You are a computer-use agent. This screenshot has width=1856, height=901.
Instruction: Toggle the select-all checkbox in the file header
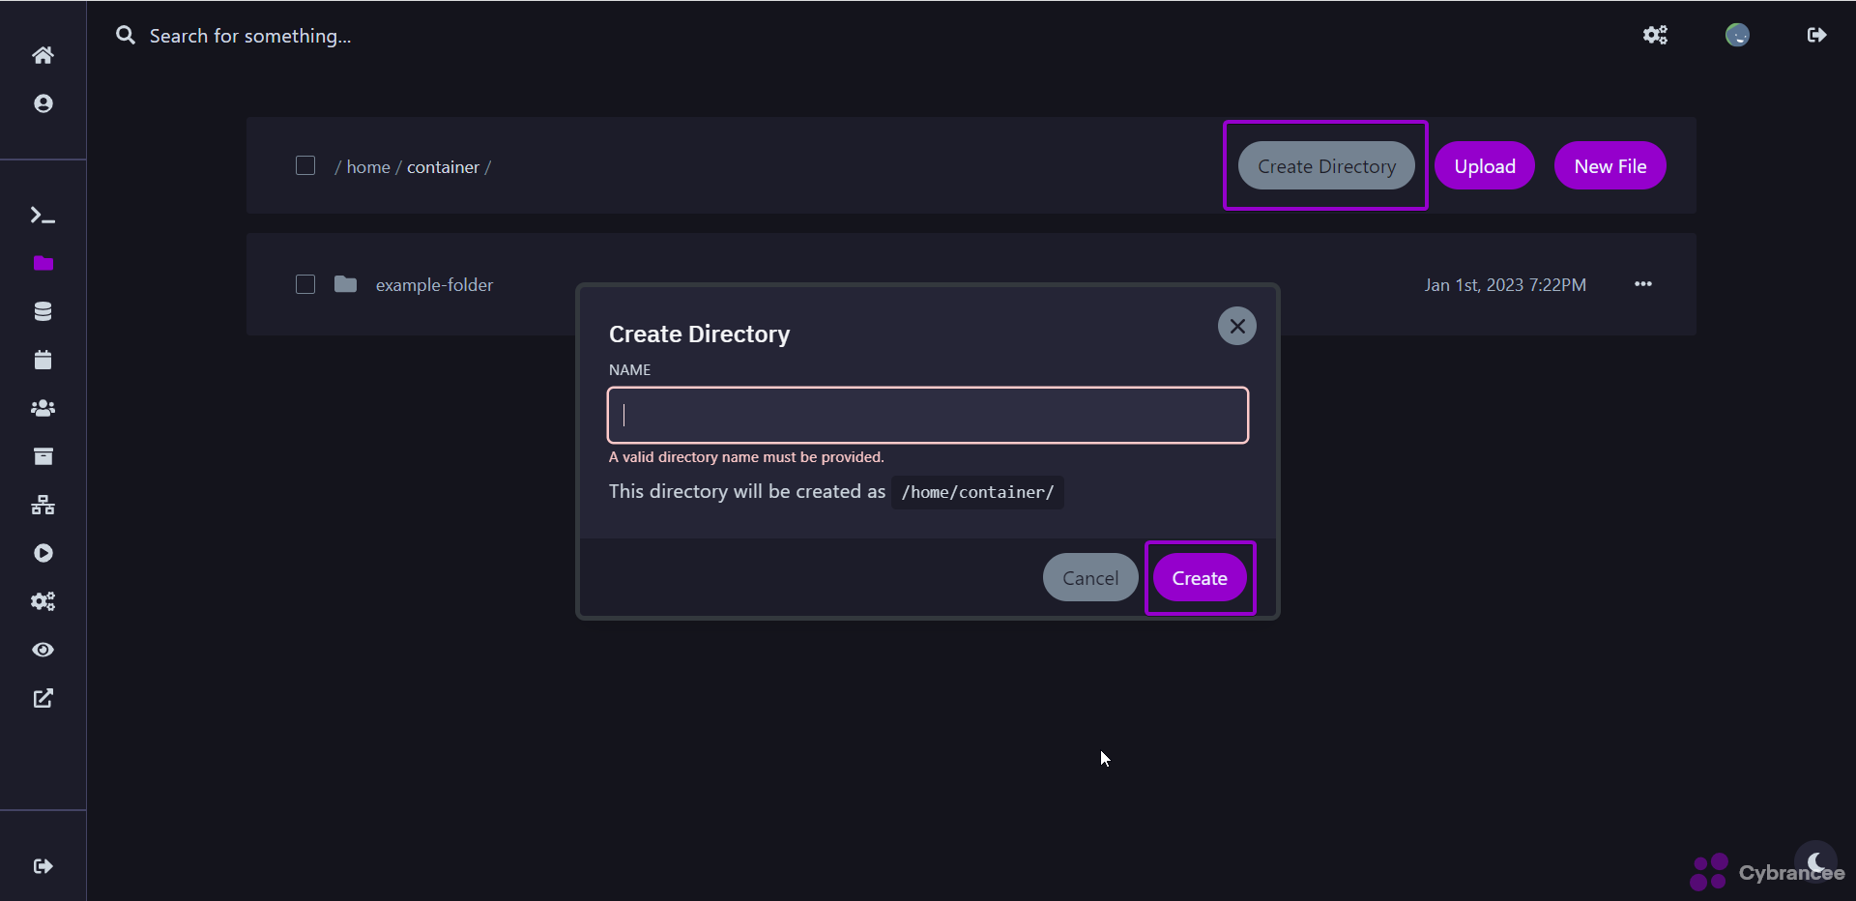click(305, 165)
